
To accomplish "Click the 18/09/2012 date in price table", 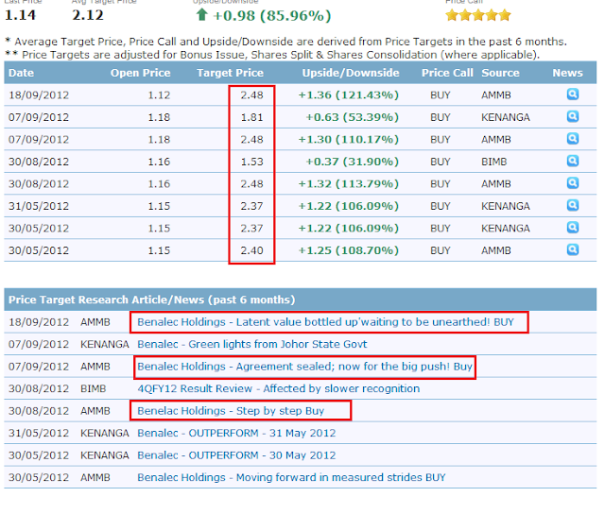I will click(39, 94).
